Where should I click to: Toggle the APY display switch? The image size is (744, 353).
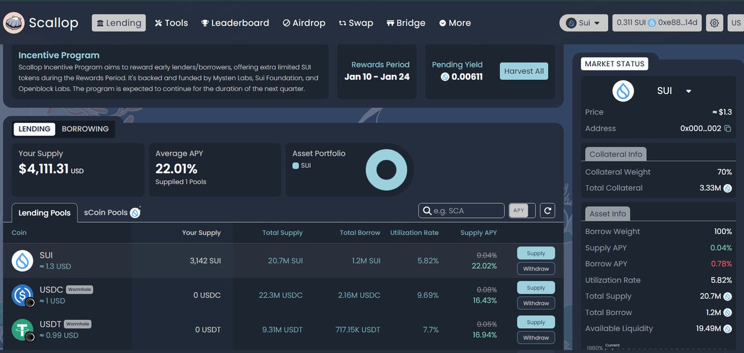(x=521, y=211)
